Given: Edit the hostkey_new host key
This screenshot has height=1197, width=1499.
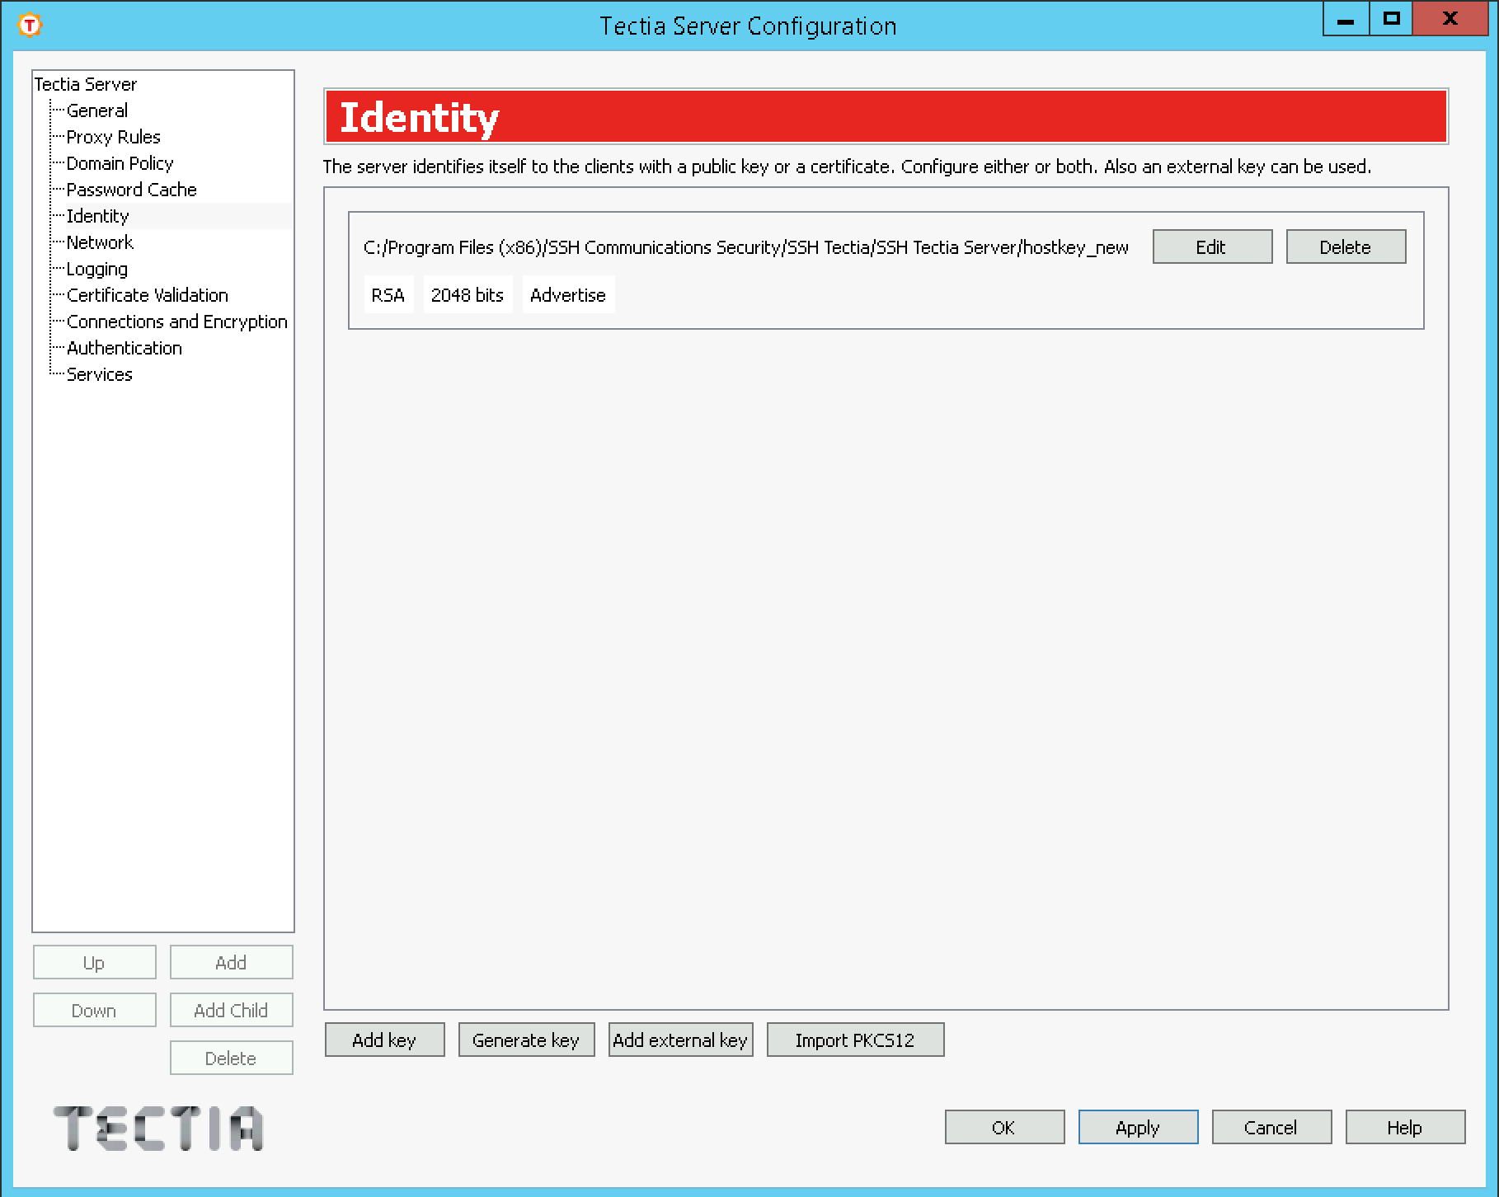Looking at the screenshot, I should [x=1211, y=247].
